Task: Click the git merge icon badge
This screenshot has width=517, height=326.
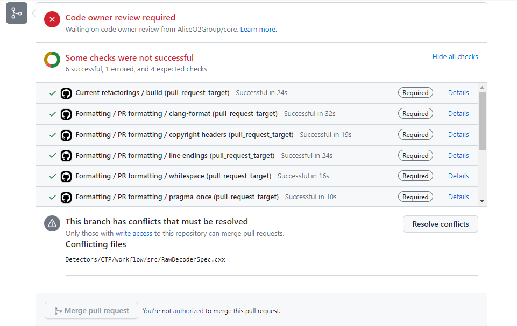Action: point(17,13)
